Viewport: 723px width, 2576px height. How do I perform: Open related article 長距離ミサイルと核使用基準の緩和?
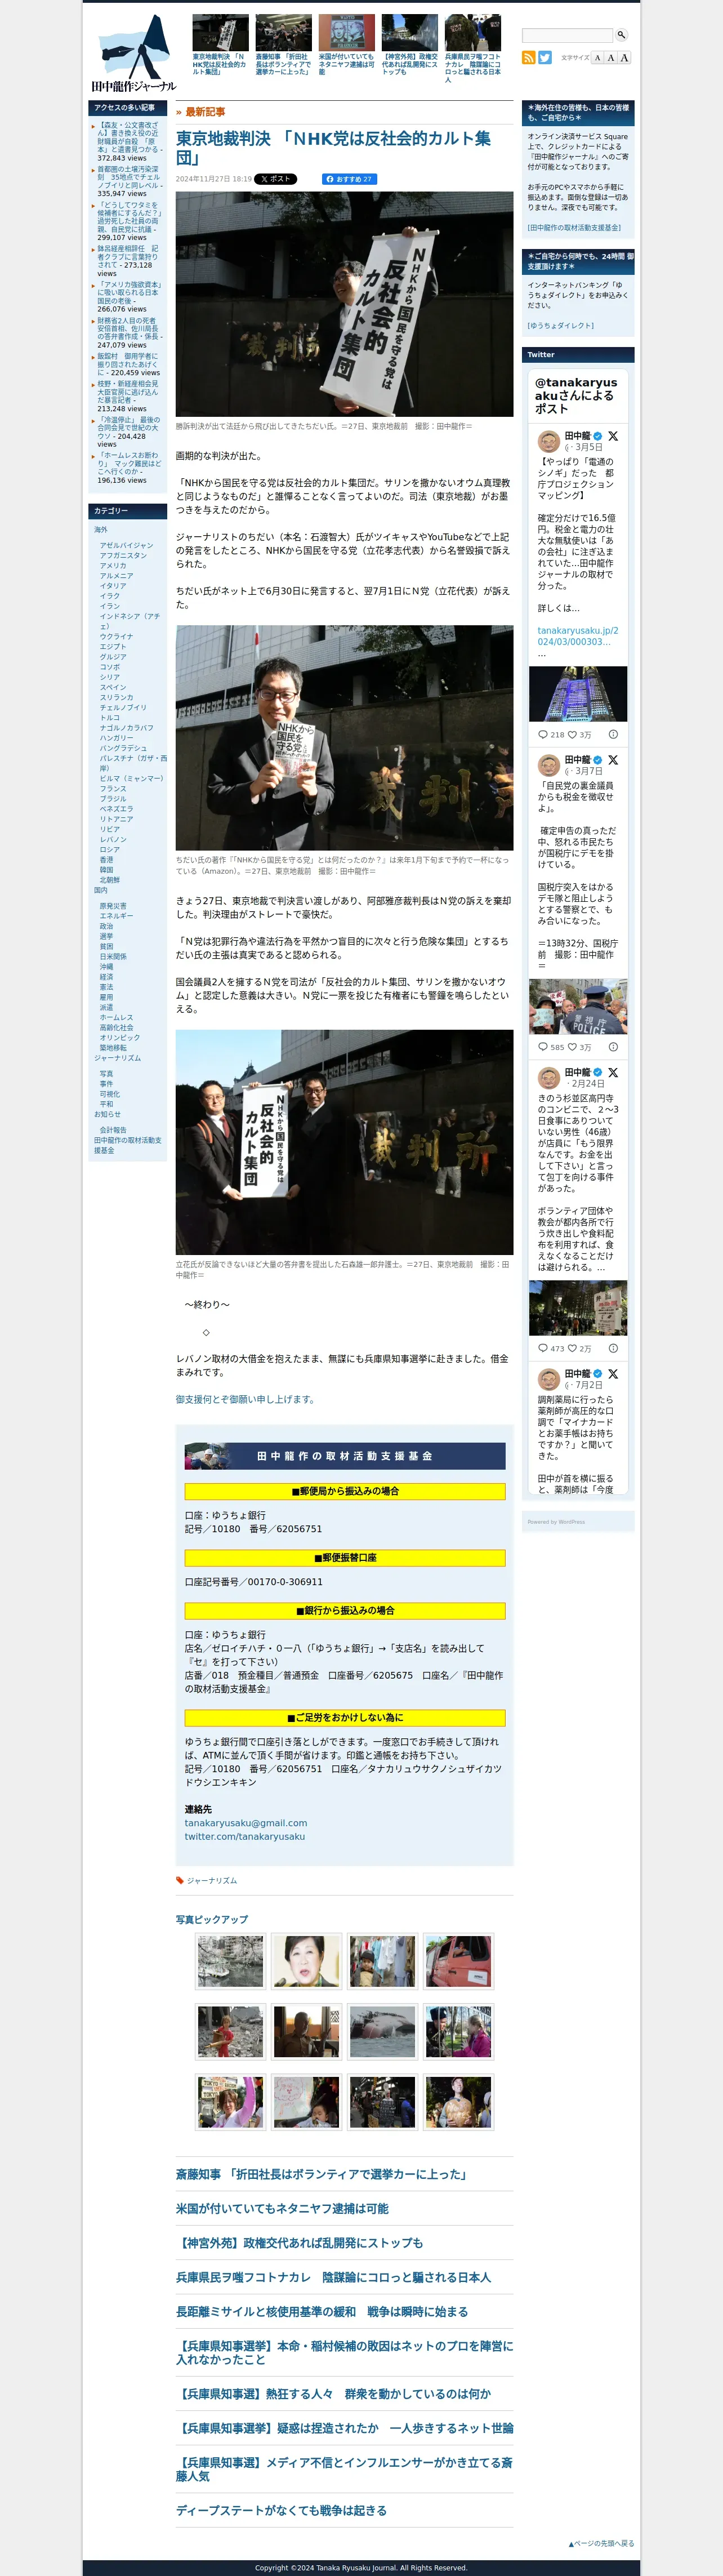[322, 2312]
